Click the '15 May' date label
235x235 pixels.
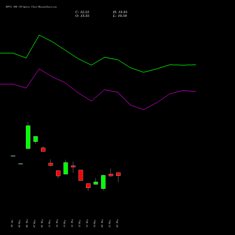[x=80, y=224]
